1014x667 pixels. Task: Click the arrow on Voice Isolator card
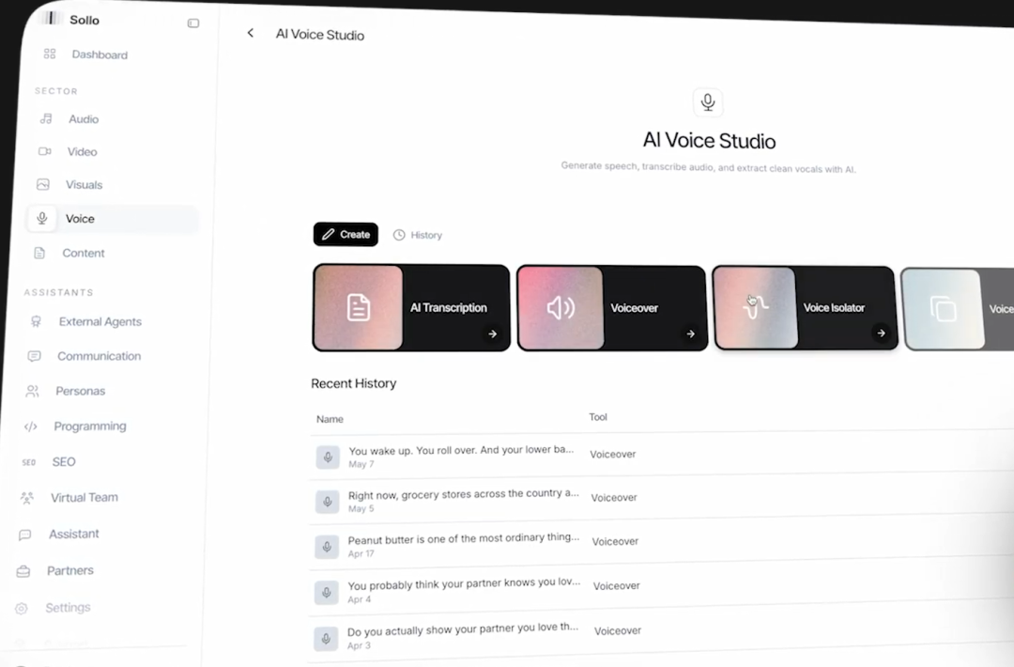pos(881,333)
